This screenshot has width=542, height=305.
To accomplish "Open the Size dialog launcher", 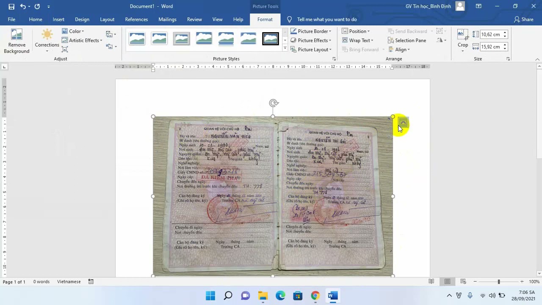I will [508, 59].
